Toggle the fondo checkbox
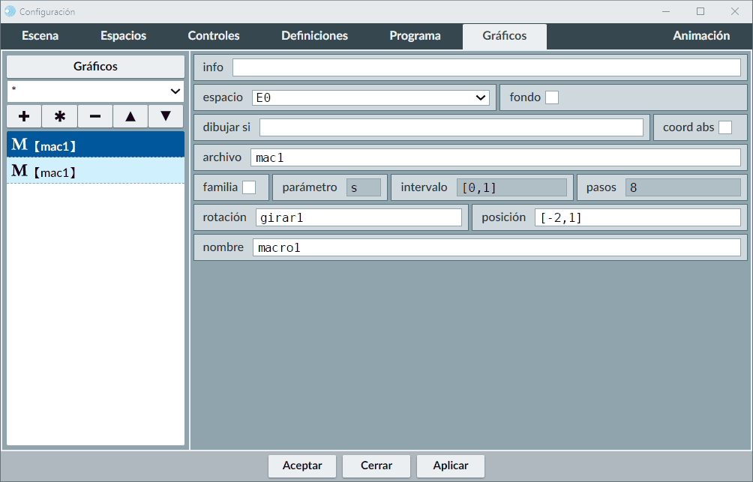 coord(552,97)
